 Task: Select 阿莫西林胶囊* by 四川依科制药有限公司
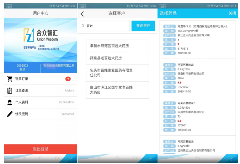point(197,116)
